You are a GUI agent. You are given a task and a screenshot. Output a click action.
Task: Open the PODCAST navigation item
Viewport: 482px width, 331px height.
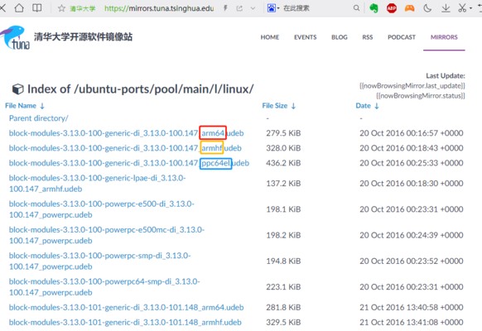click(x=402, y=37)
